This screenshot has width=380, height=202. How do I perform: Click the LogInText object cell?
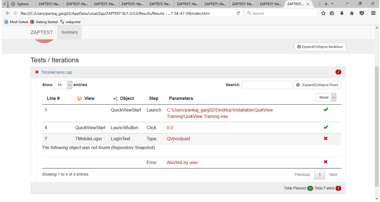121,139
